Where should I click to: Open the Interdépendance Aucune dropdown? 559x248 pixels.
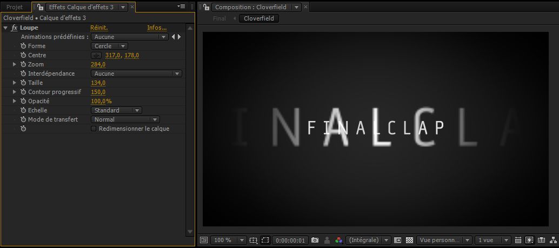[x=137, y=74]
